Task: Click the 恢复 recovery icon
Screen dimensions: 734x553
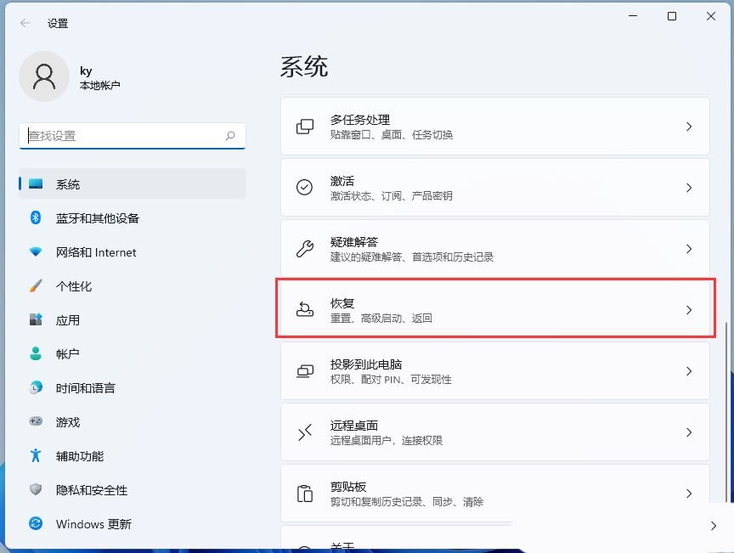Action: [x=305, y=309]
